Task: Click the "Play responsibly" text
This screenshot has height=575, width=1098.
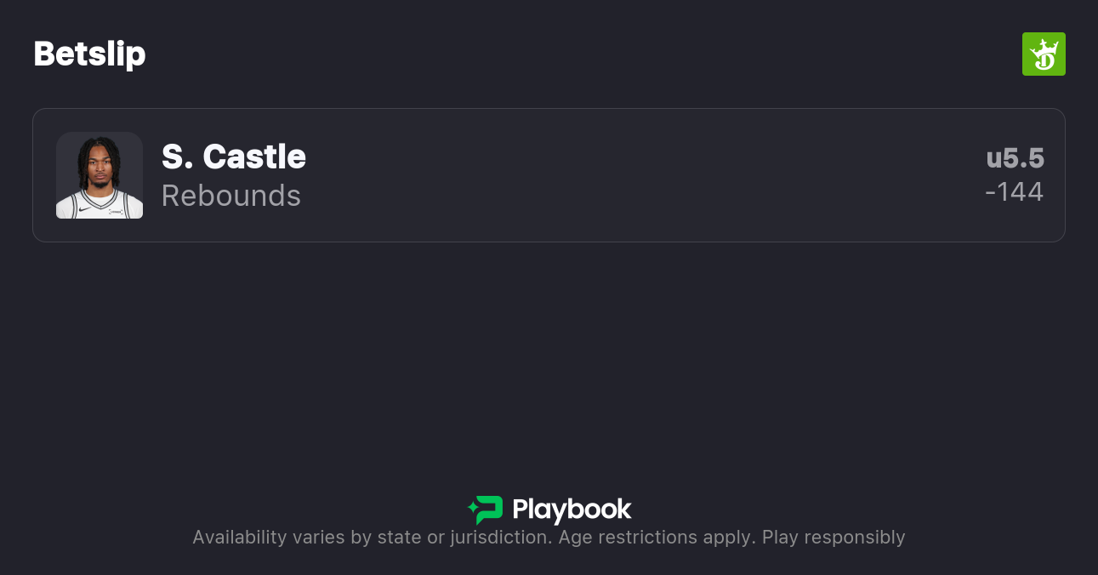Action: (x=833, y=538)
